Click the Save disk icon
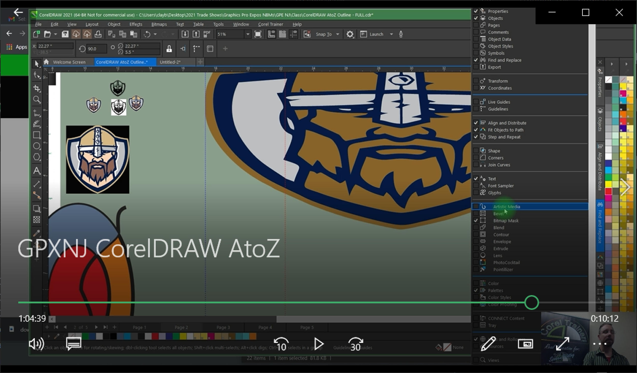Viewport: 637px width, 373px height. [x=65, y=34]
